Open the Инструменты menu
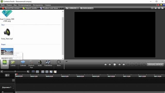165x93 pixels. (38, 5)
